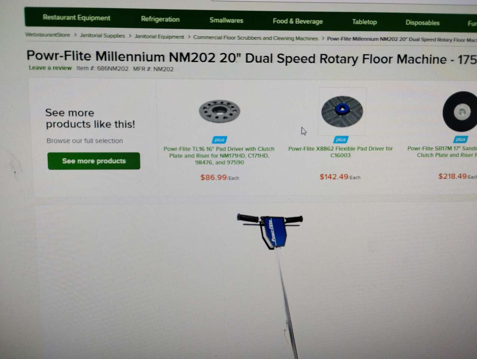
Task: Click the WebstaurantStore breadcrumb link
Action: click(x=48, y=35)
